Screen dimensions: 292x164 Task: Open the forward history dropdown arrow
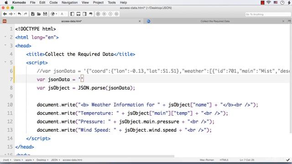[14, 14]
